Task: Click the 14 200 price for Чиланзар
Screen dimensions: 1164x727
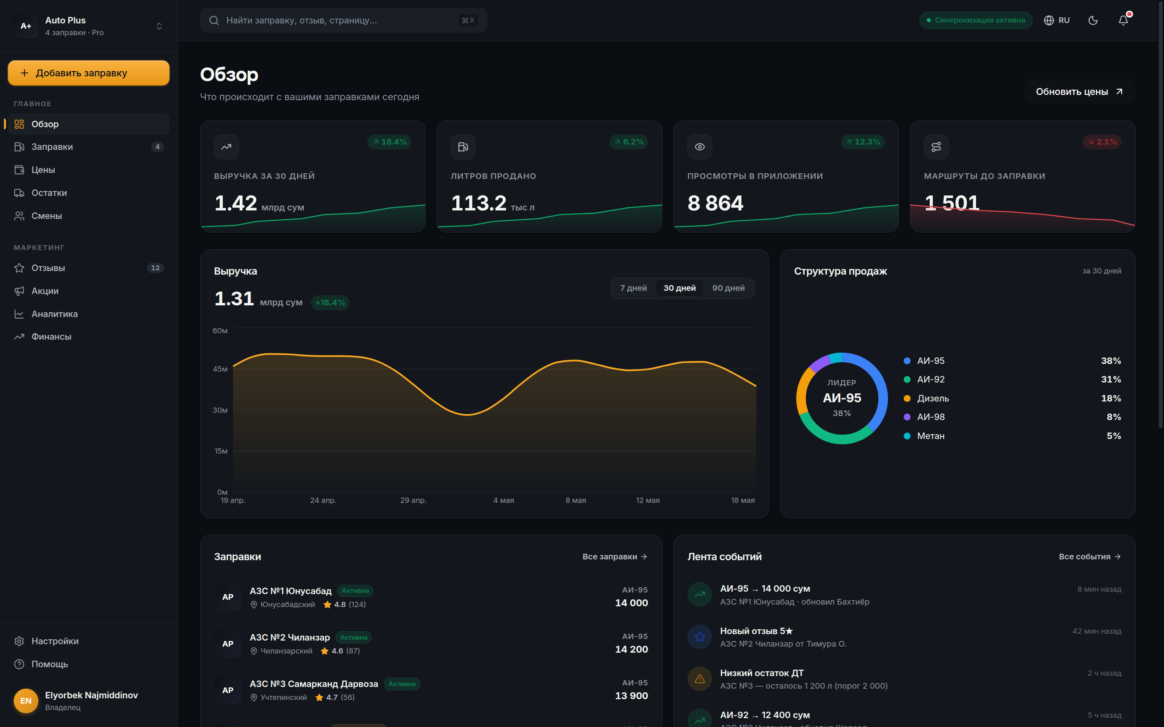Action: pos(631,649)
